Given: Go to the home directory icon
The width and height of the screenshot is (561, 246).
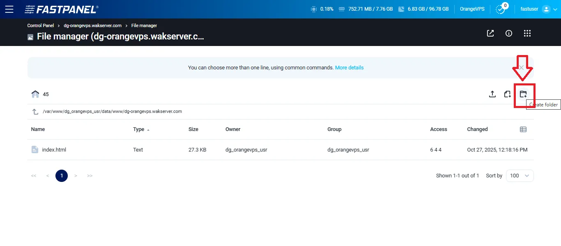Looking at the screenshot, I should pyautogui.click(x=35, y=94).
